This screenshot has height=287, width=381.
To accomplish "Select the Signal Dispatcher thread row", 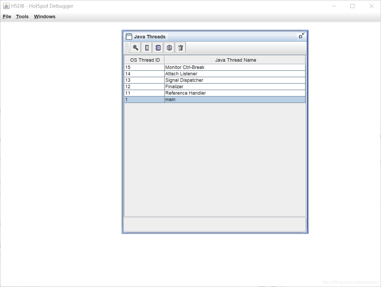I will [215, 80].
